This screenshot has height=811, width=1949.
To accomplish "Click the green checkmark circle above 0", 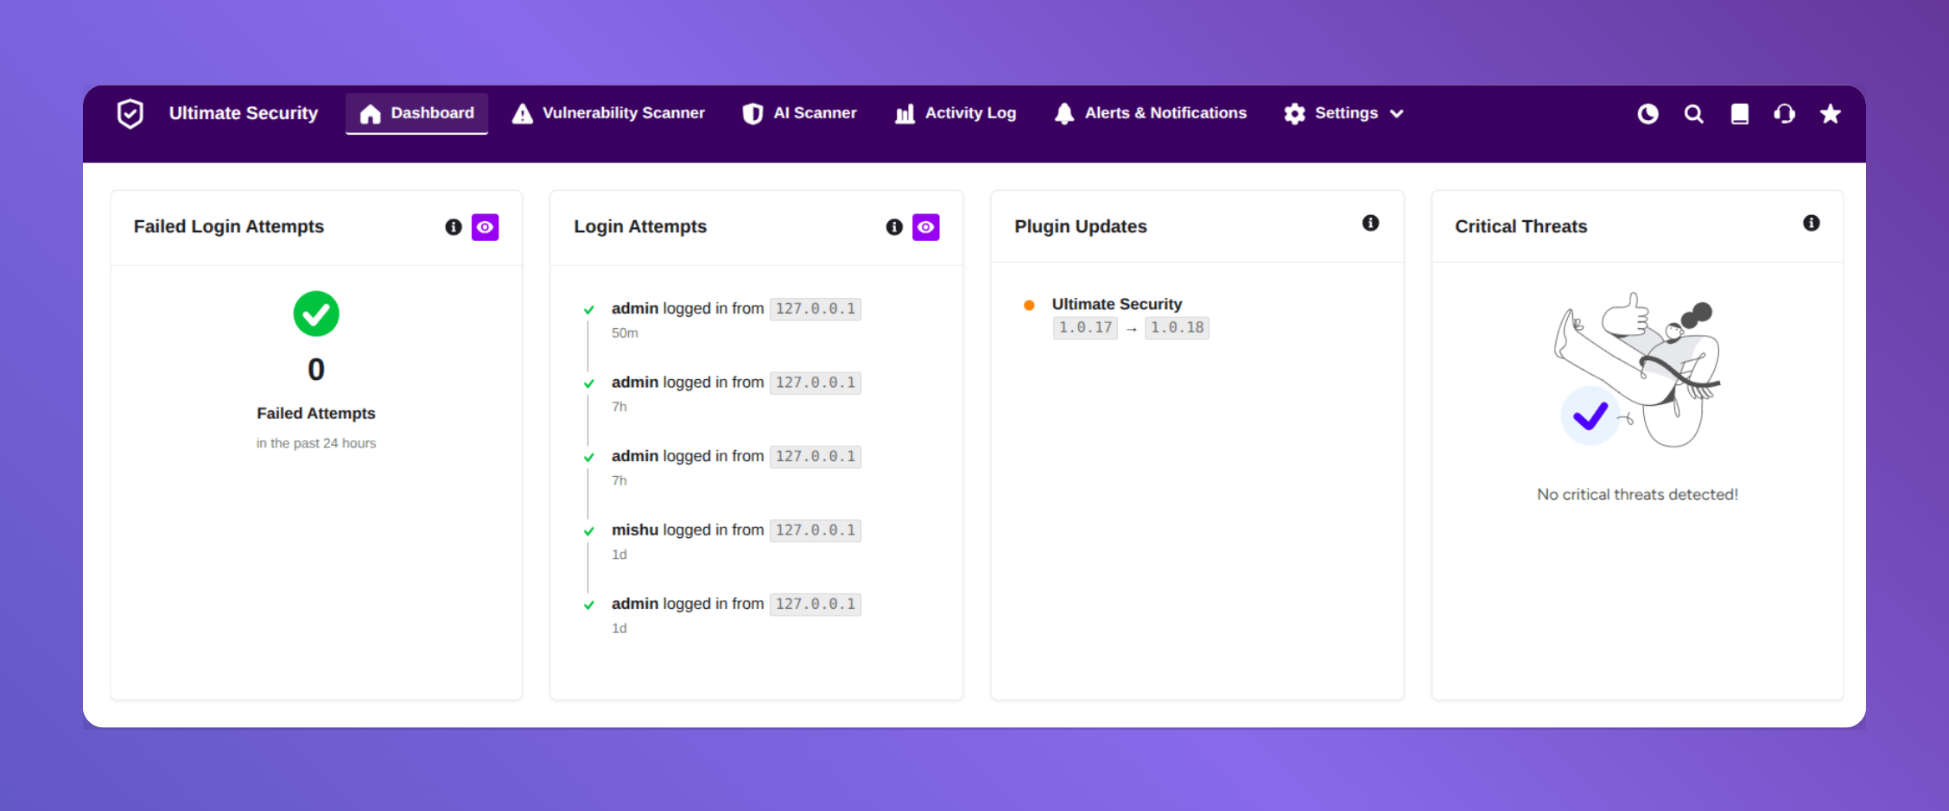I will tap(316, 314).
